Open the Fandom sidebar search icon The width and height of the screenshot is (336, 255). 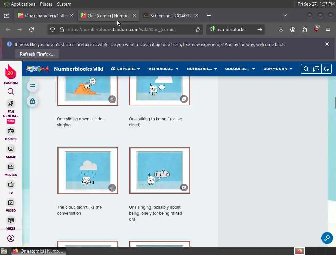pyautogui.click(x=11, y=92)
